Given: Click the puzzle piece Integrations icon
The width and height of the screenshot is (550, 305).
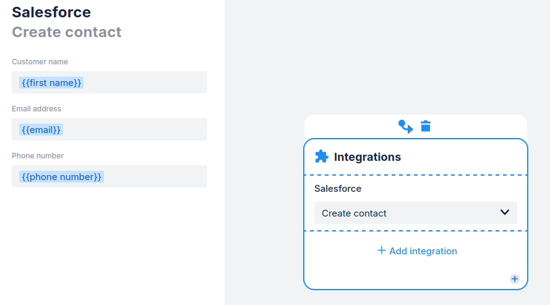Looking at the screenshot, I should [x=322, y=157].
